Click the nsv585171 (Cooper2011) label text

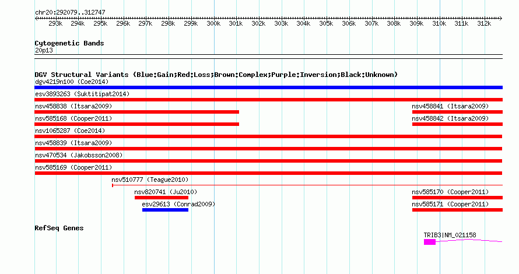click(450, 204)
